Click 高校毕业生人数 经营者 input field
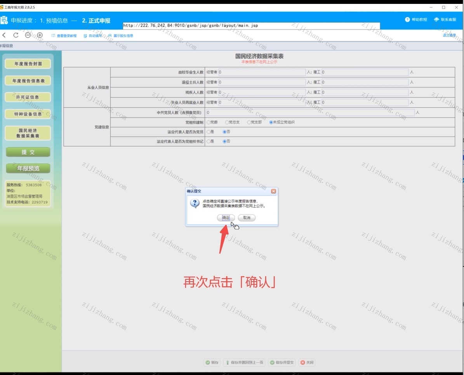This screenshot has height=375, width=464. tap(262, 72)
